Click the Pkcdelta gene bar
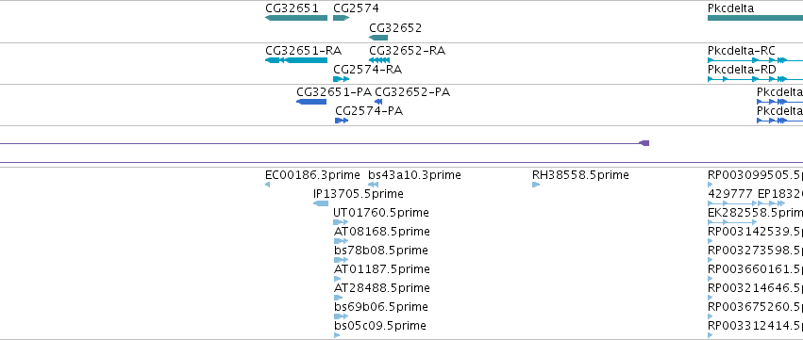803x340 pixels. click(755, 18)
